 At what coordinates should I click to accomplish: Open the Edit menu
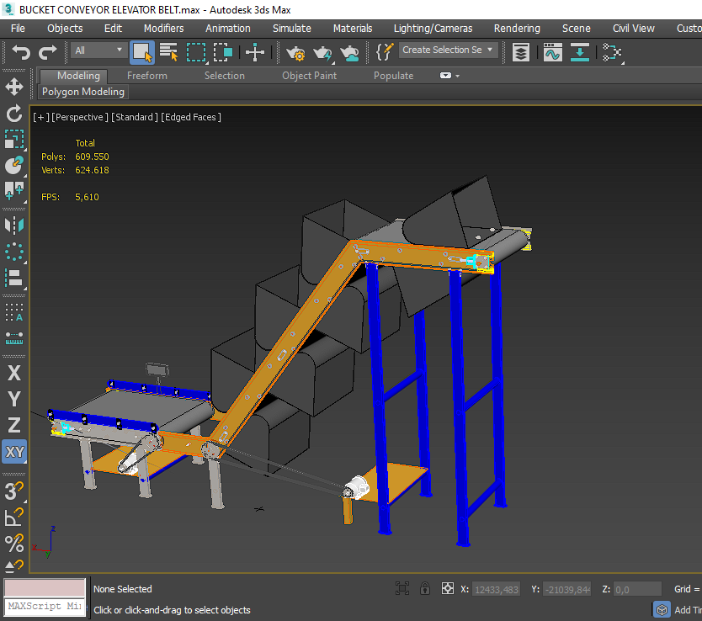coord(113,28)
